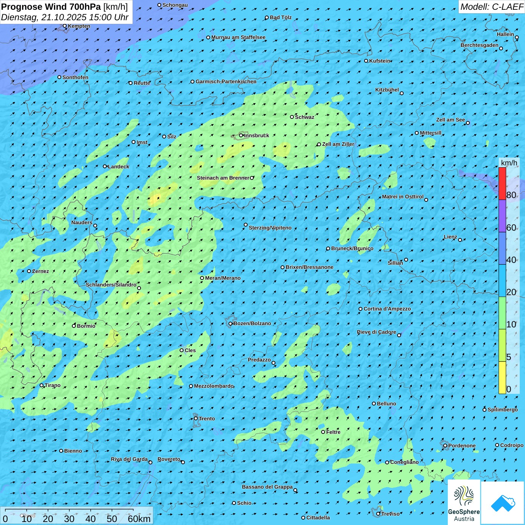Click the Tirano label
The height and width of the screenshot is (525, 525).
click(52, 385)
